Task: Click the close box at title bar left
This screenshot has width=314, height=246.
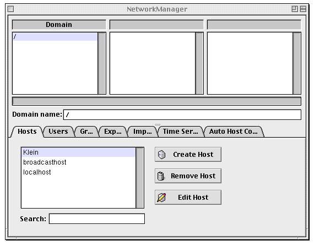Action: pyautogui.click(x=11, y=9)
